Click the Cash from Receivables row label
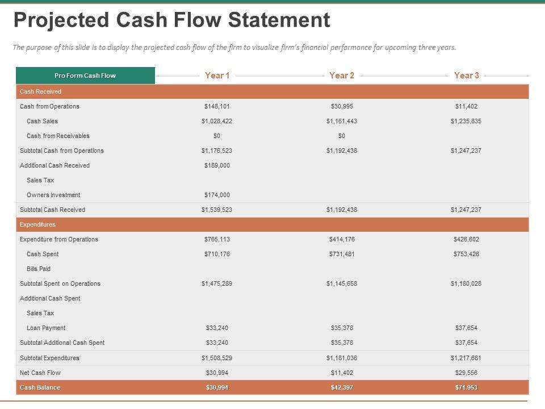The height and width of the screenshot is (409, 545). click(x=58, y=136)
